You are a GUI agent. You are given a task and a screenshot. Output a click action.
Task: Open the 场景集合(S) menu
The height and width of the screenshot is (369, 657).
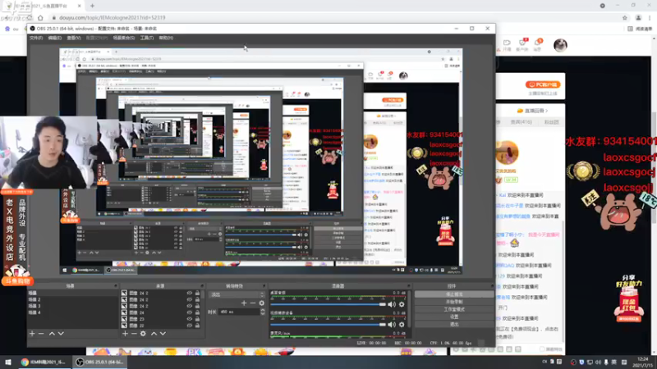[124, 38]
